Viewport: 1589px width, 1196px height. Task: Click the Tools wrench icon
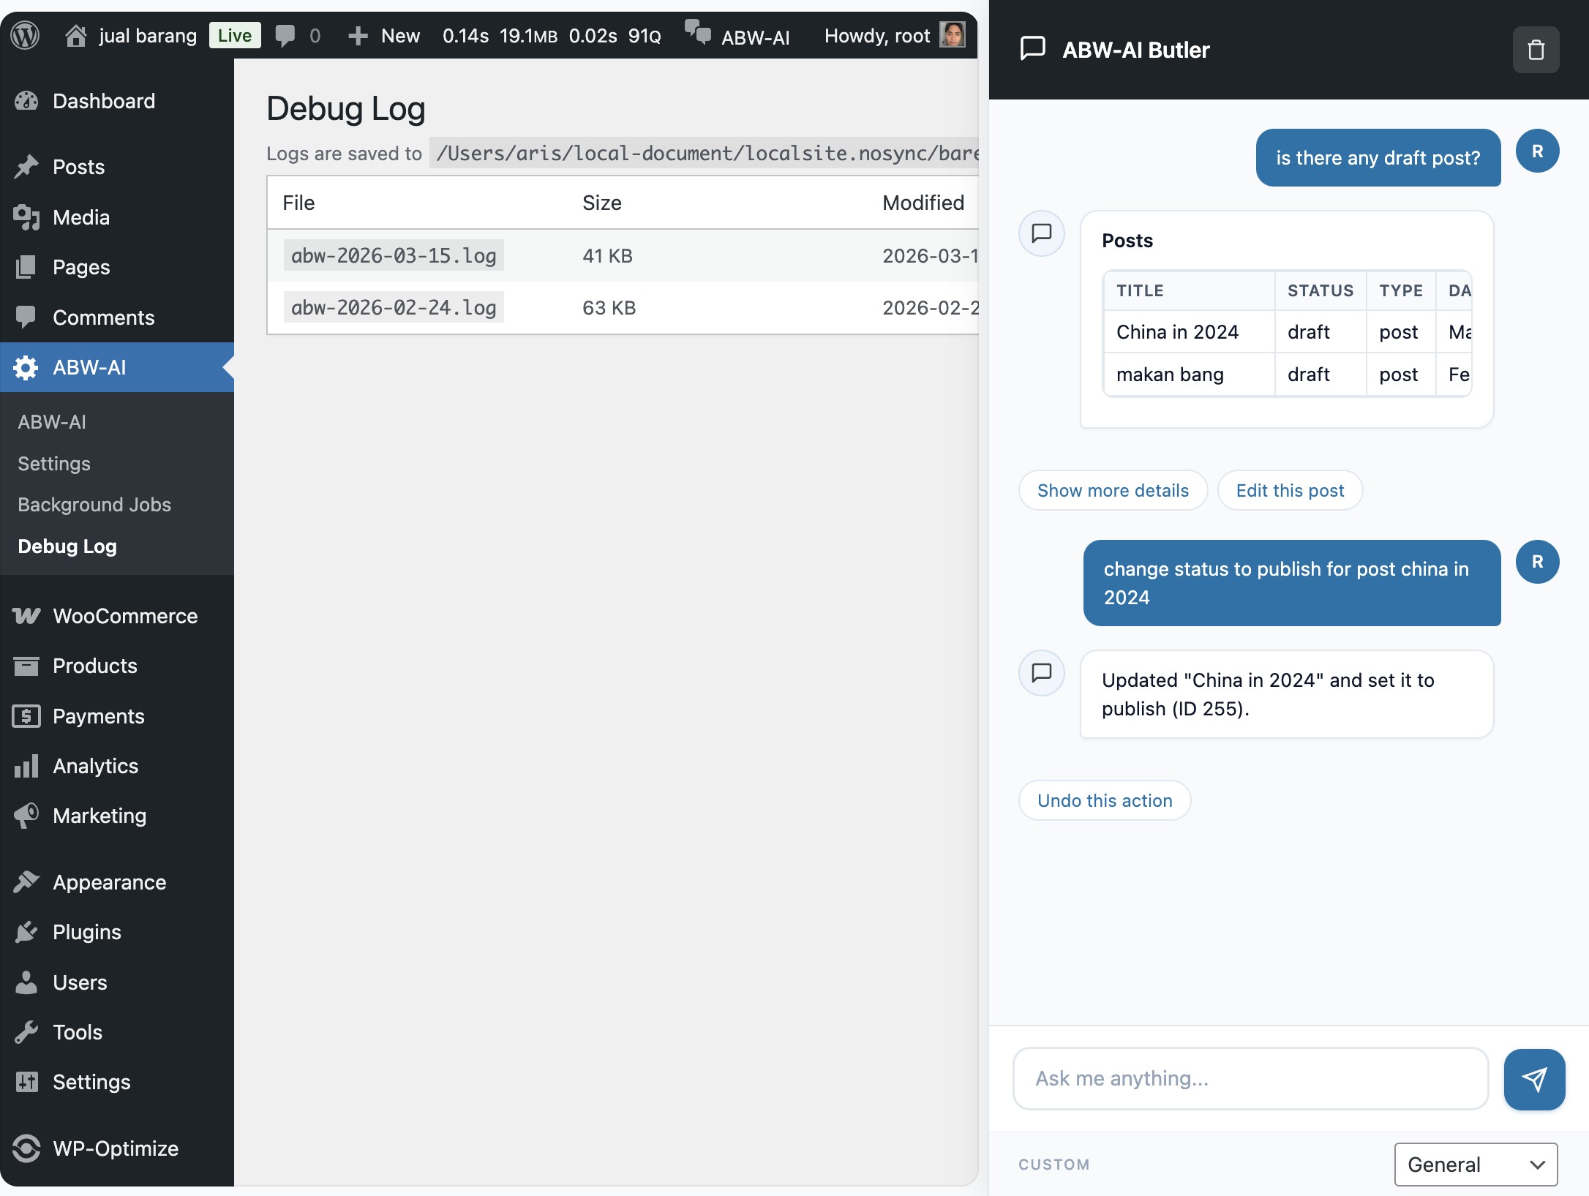click(x=26, y=1032)
